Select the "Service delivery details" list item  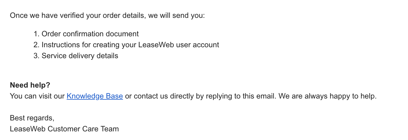coord(80,56)
